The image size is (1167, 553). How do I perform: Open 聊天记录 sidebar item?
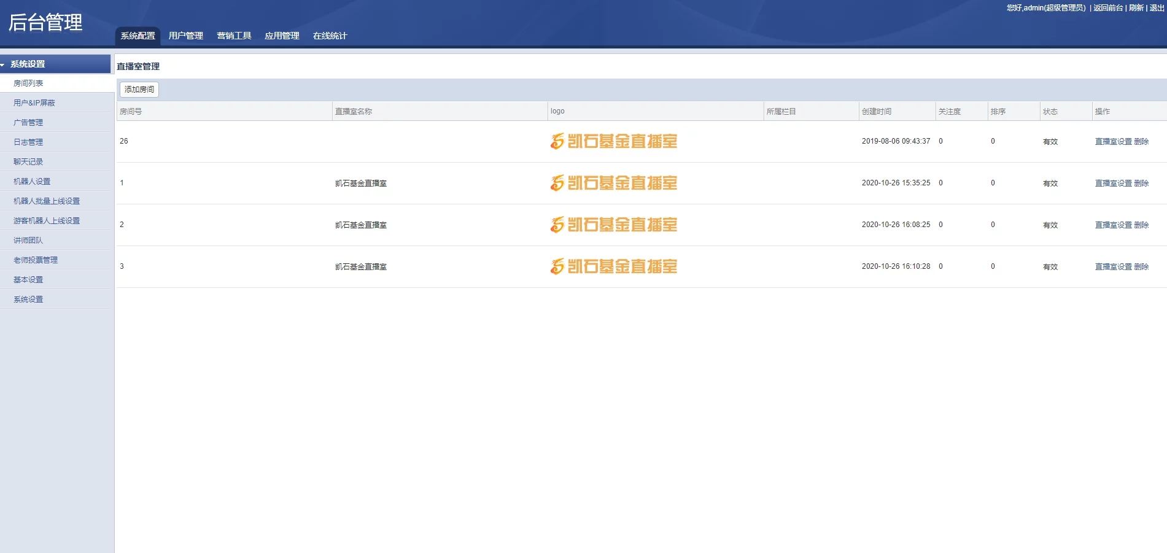tap(28, 162)
